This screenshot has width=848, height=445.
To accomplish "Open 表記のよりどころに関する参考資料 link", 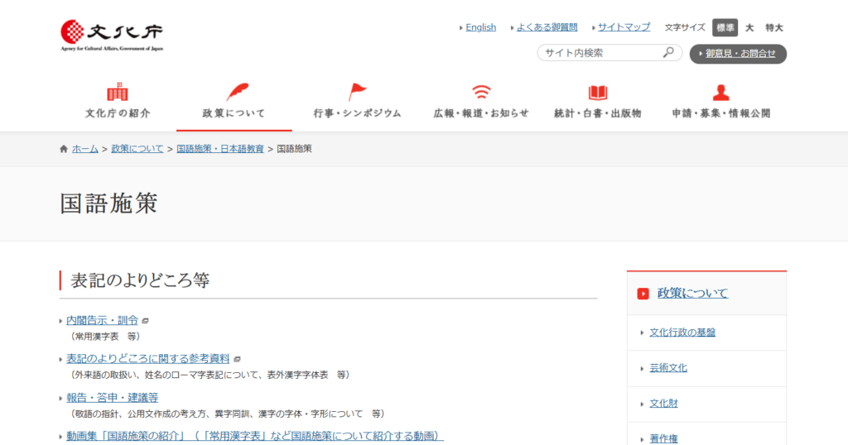I will coord(147,359).
